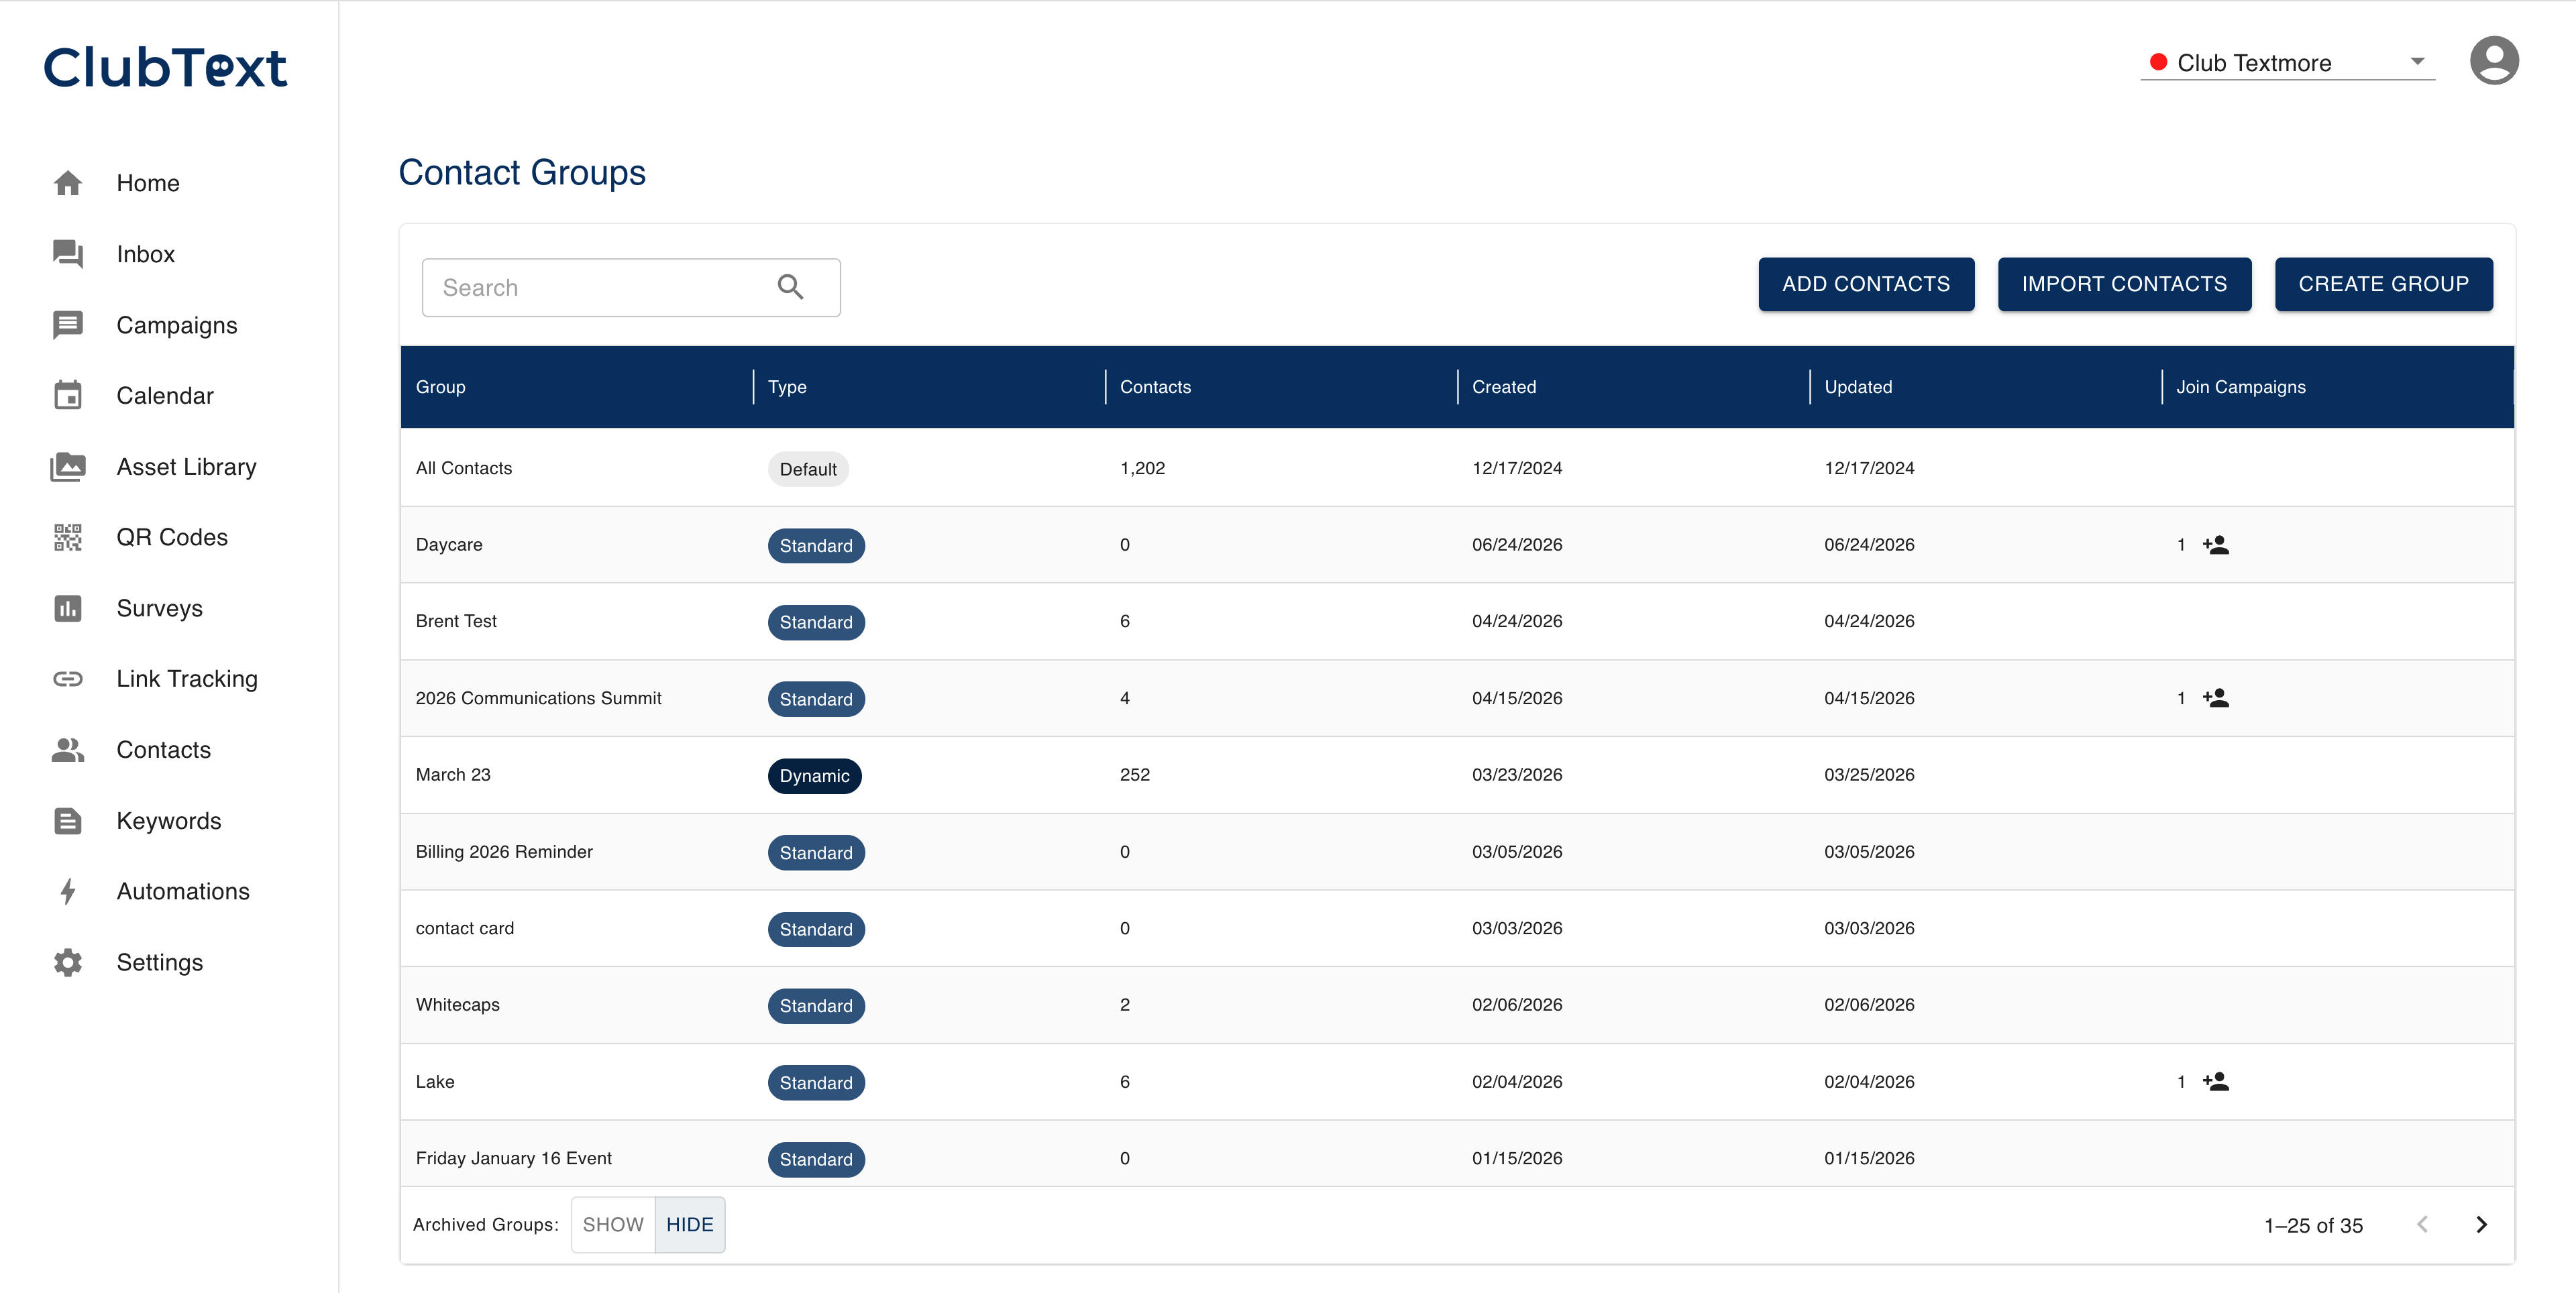Screen dimensions: 2576x1293
Task: Open the QR Codes icon
Action: tap(67, 537)
